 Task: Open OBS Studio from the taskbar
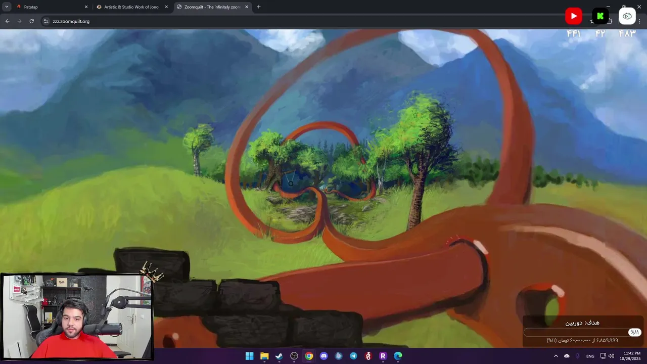pyautogui.click(x=294, y=356)
